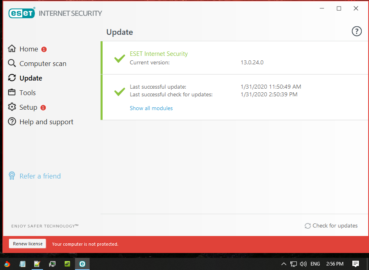Click the ESET logo in the title bar
Image resolution: width=369 pixels, height=270 pixels.
coord(21,13)
